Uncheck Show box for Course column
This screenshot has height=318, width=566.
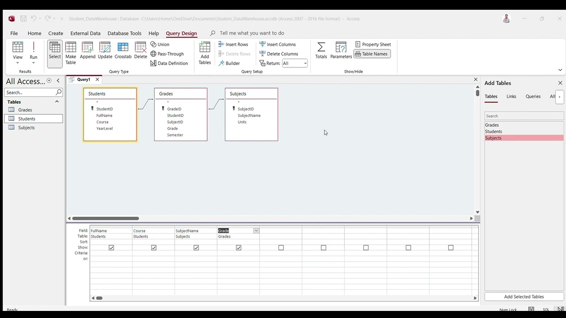pyautogui.click(x=154, y=248)
